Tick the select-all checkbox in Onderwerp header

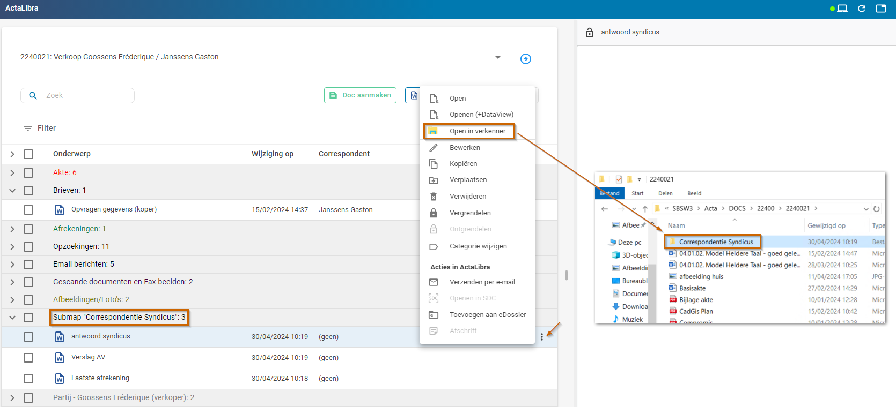[x=28, y=154]
